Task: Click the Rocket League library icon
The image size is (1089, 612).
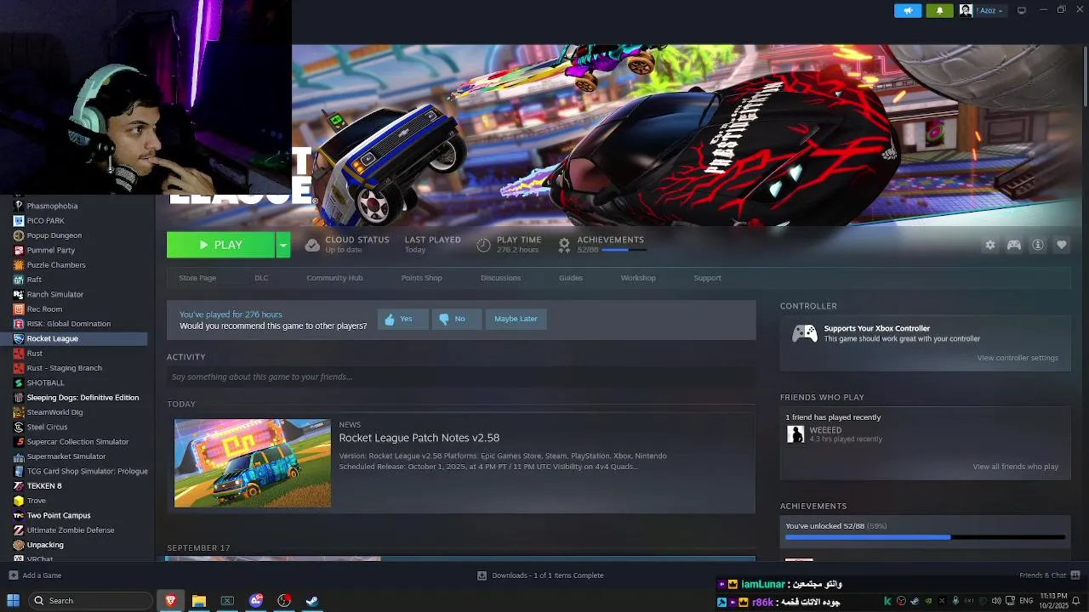Action: coord(19,338)
